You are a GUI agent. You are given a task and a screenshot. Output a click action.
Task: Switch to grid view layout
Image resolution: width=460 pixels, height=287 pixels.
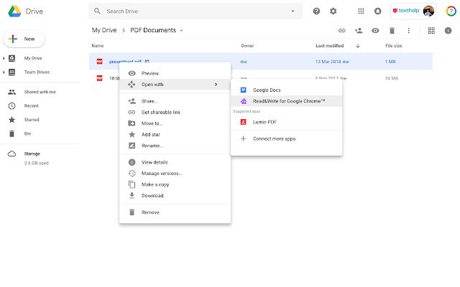(x=431, y=30)
